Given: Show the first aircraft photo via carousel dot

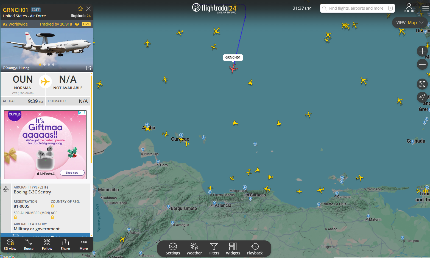Looking at the screenshot, I should tap(40, 65).
